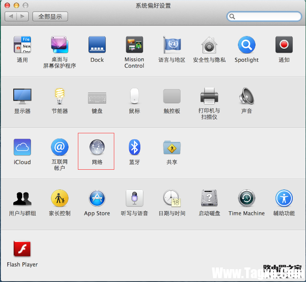
Task: Go back with the left arrow button
Action: click(x=11, y=16)
